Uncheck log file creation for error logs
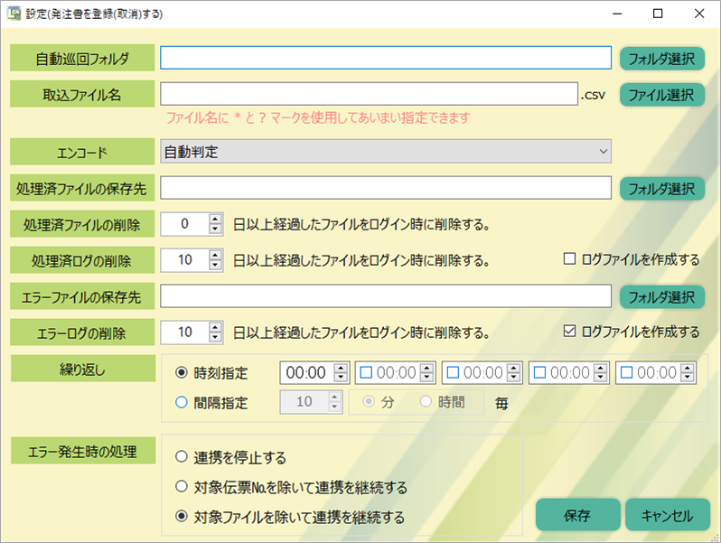Image resolution: width=721 pixels, height=543 pixels. (x=569, y=332)
